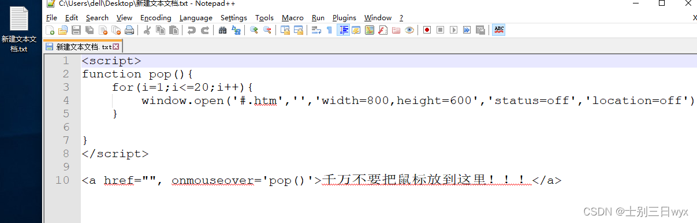The width and height of the screenshot is (697, 223).
Task: Toggle word wrap toolbar button
Action: tap(316, 30)
